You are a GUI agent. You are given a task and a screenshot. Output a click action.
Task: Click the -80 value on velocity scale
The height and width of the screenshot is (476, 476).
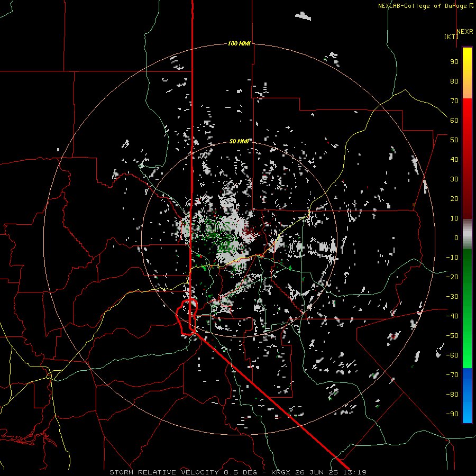point(452,395)
